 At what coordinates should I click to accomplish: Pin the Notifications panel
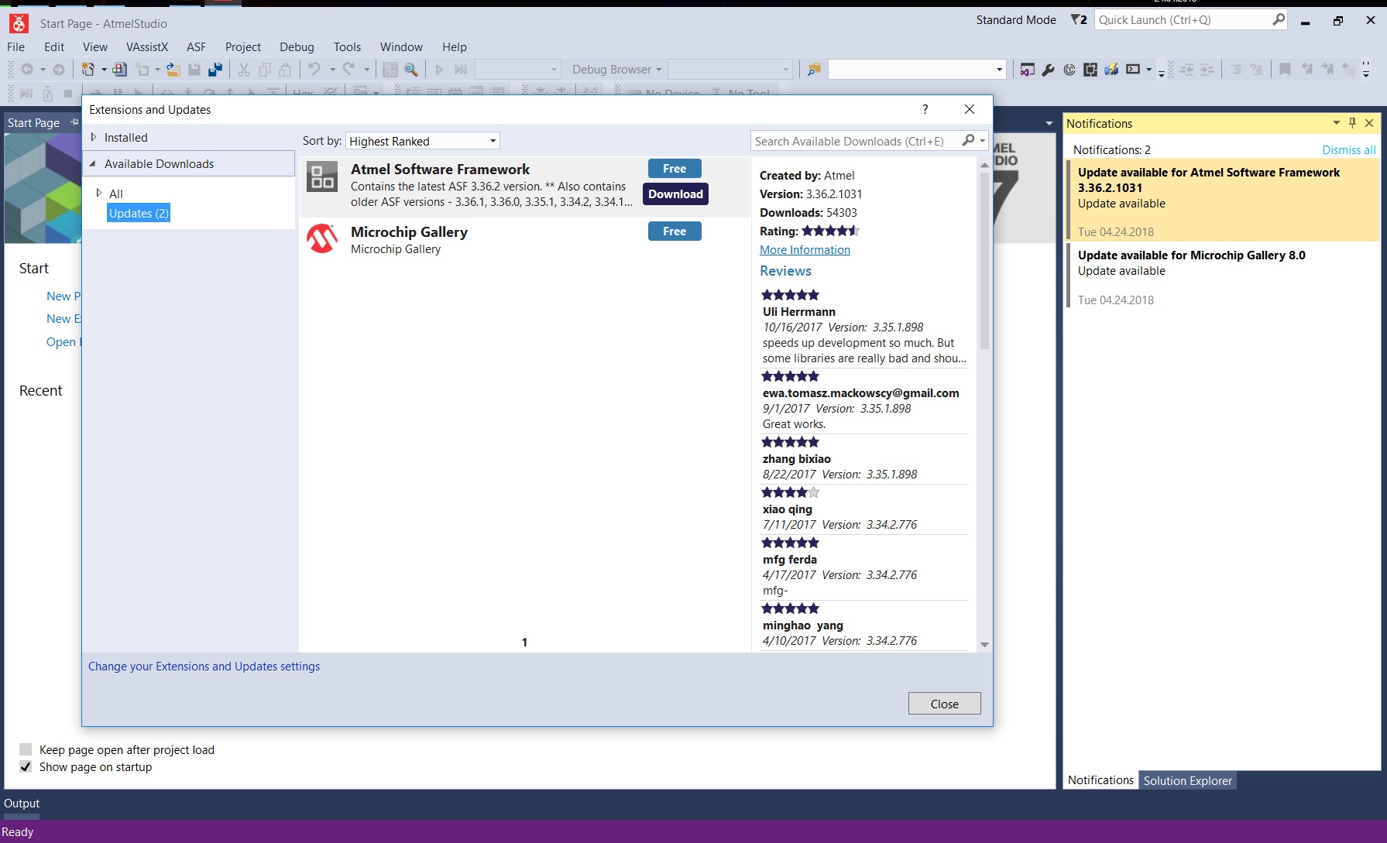point(1352,122)
